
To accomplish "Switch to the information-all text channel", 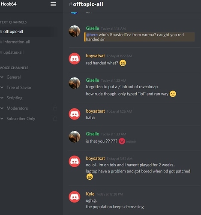I will [x=15, y=42].
